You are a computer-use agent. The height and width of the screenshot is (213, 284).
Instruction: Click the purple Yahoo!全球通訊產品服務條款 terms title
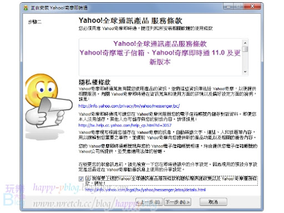click(160, 44)
